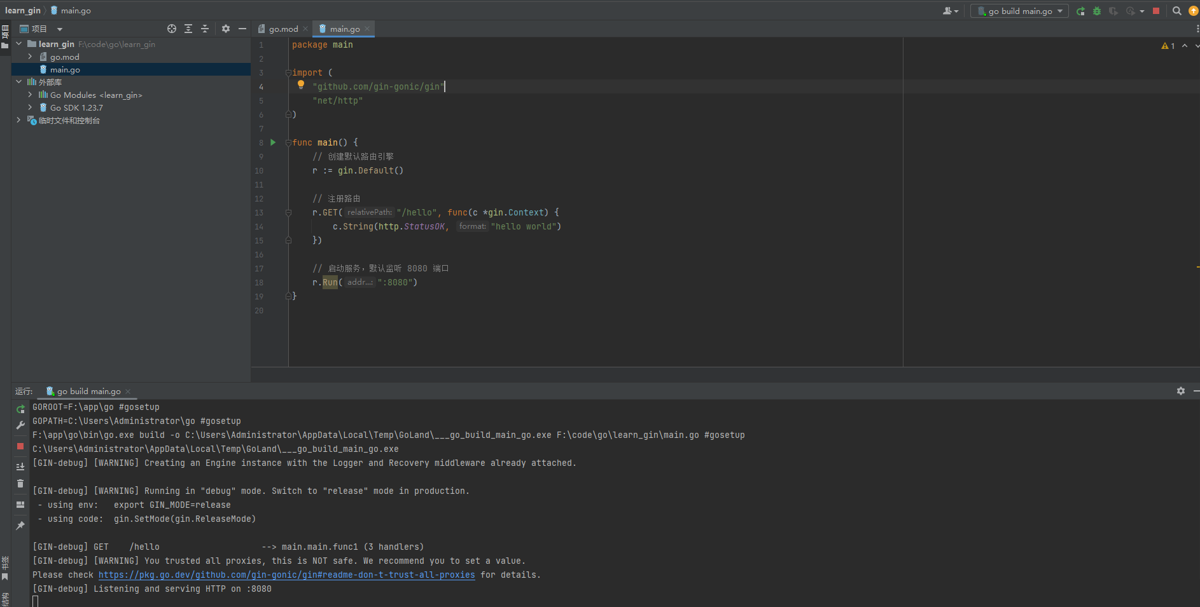Open the profiler run icon
1200x607 pixels.
click(x=1131, y=11)
